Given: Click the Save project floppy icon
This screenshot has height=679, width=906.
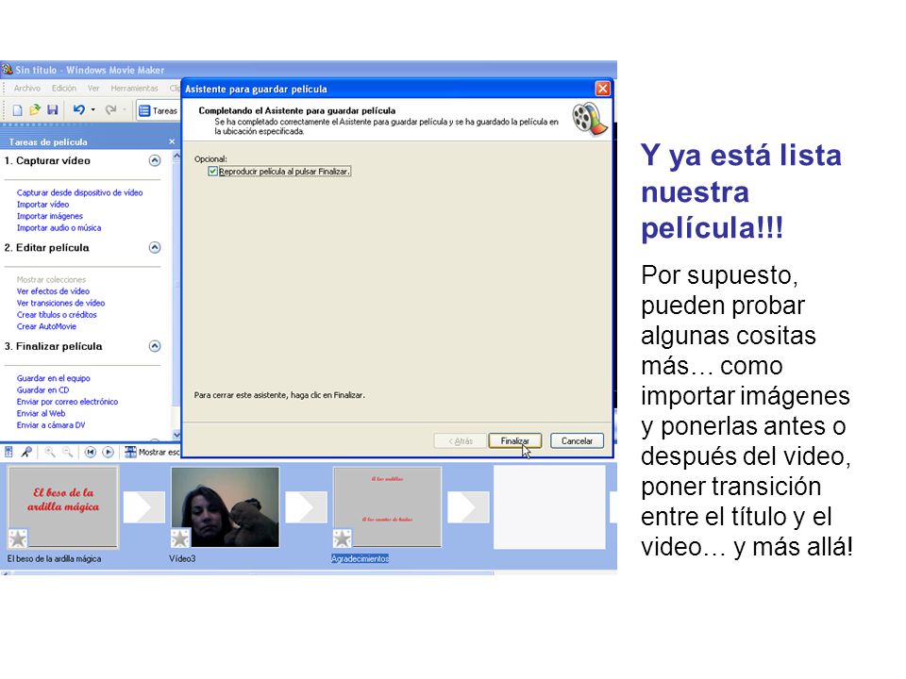Looking at the screenshot, I should coord(53,109).
